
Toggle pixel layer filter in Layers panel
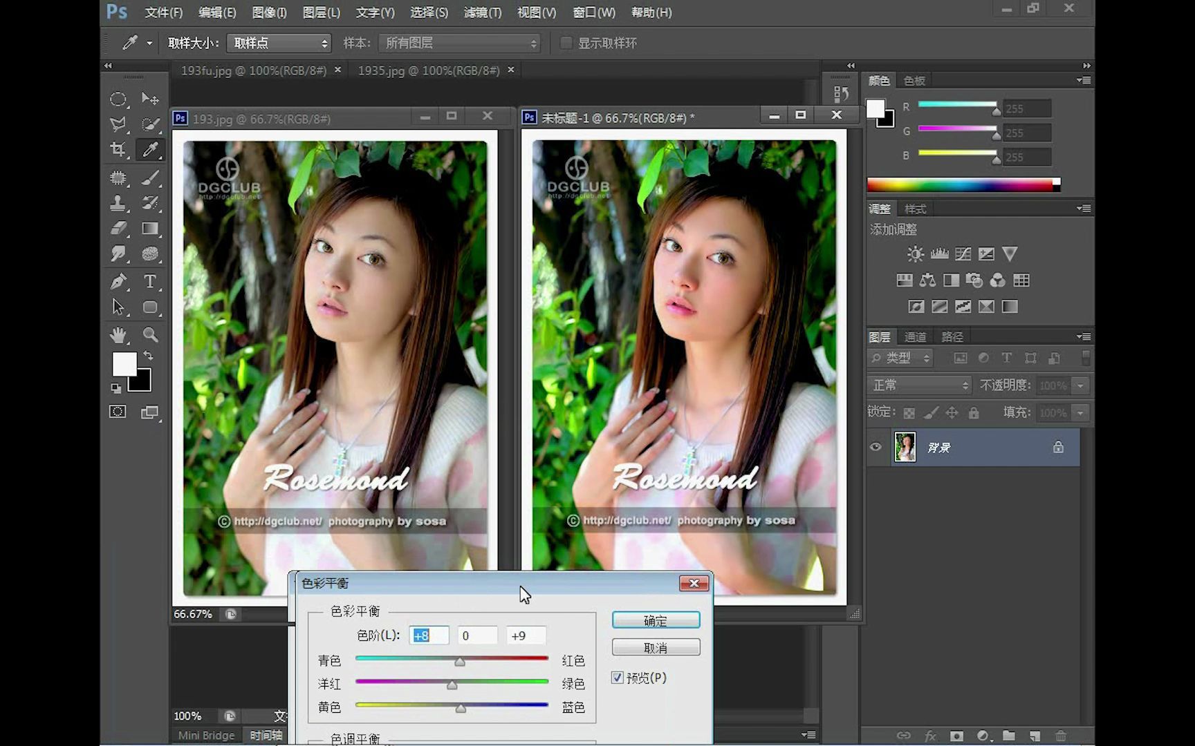(x=961, y=358)
